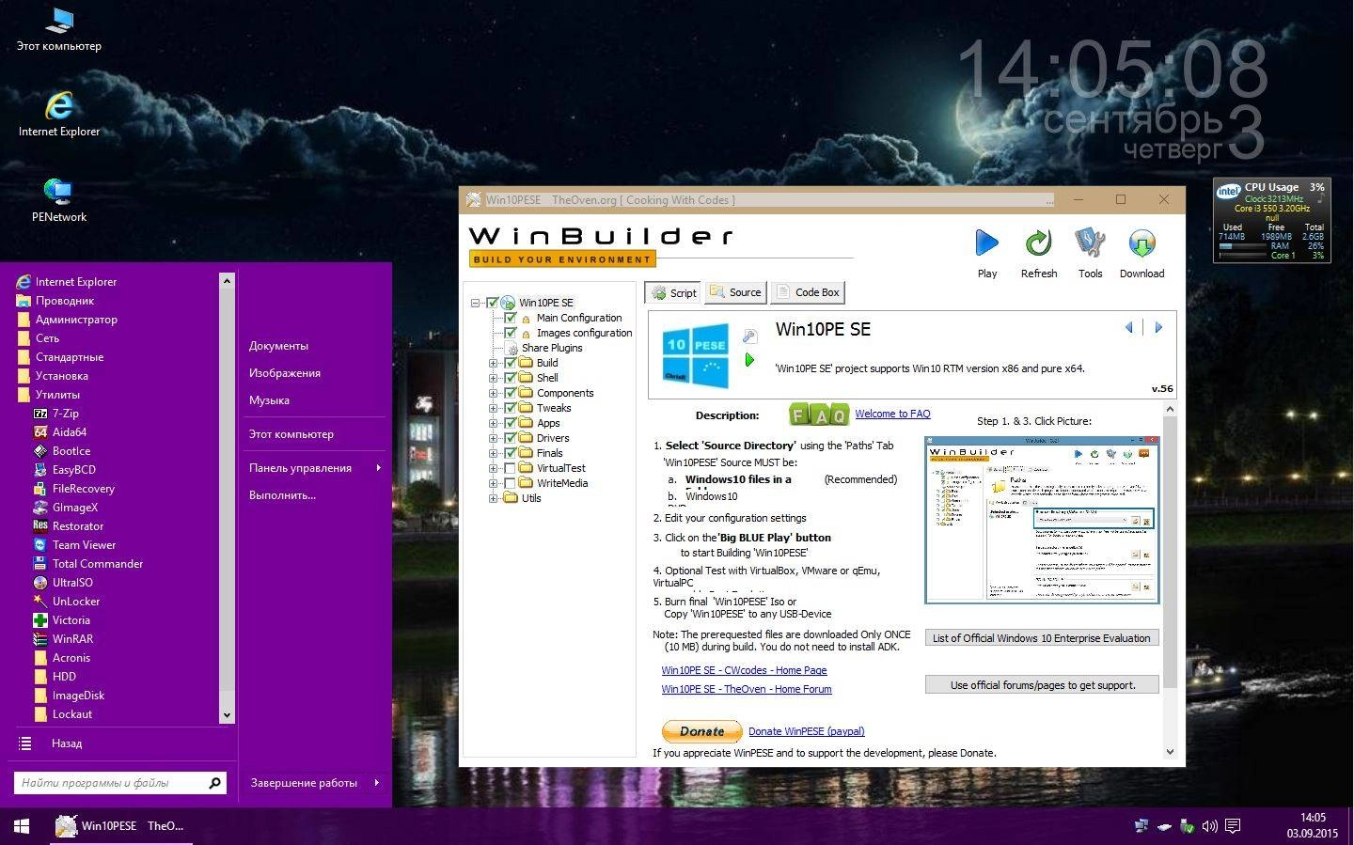1354x845 pixels.
Task: Switch to the Source tab
Action: (x=735, y=292)
